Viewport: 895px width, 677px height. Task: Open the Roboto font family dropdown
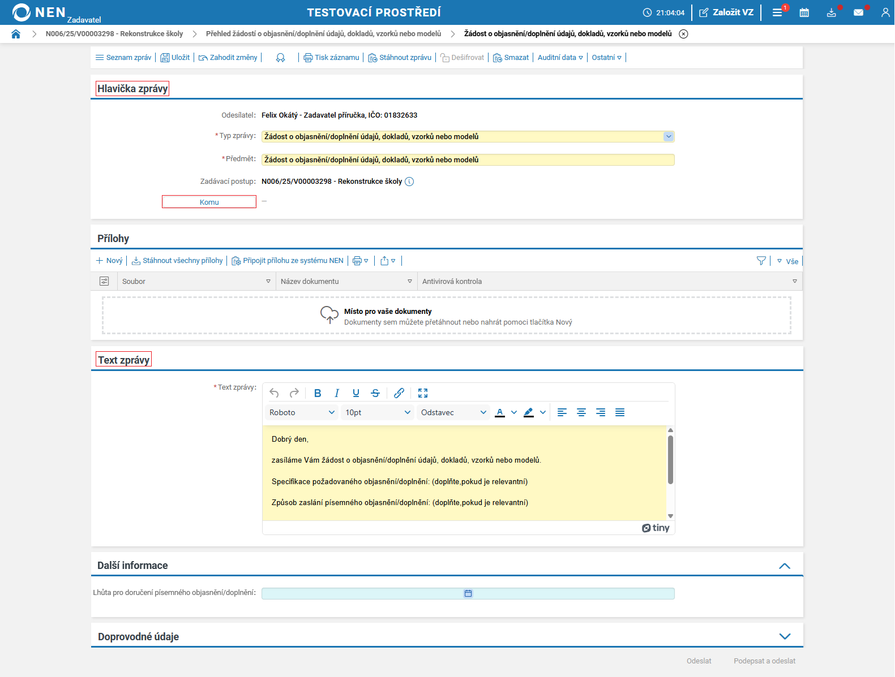click(302, 412)
